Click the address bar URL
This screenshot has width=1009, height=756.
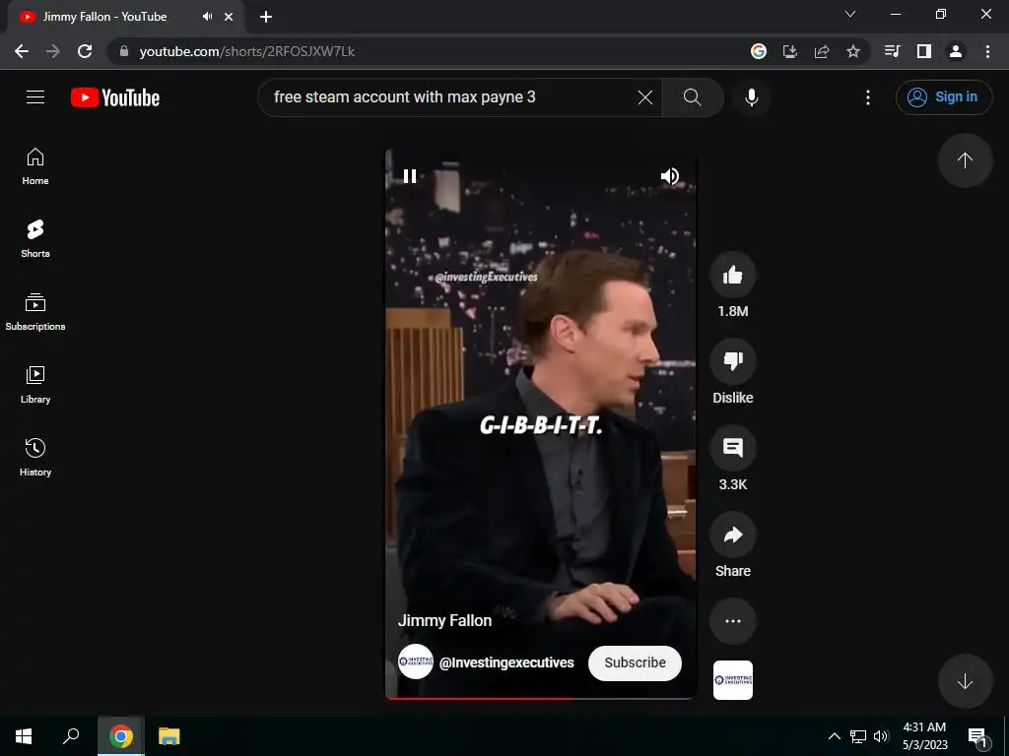click(247, 51)
